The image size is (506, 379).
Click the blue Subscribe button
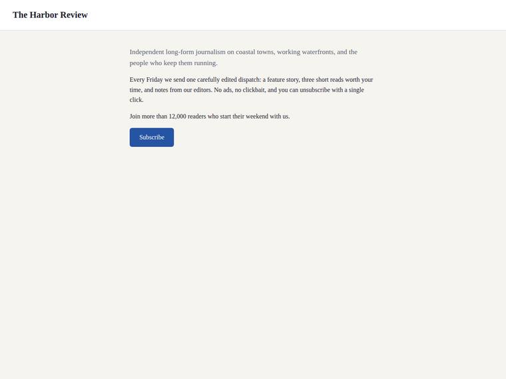152,137
